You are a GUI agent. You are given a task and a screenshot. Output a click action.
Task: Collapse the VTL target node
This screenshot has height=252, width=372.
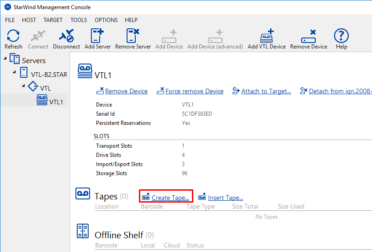(x=23, y=86)
